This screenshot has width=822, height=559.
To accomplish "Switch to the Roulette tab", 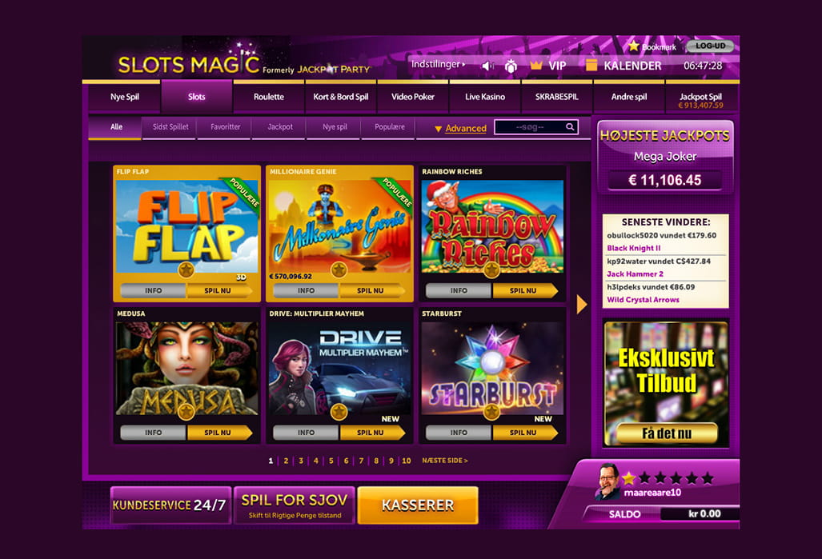I will [269, 97].
